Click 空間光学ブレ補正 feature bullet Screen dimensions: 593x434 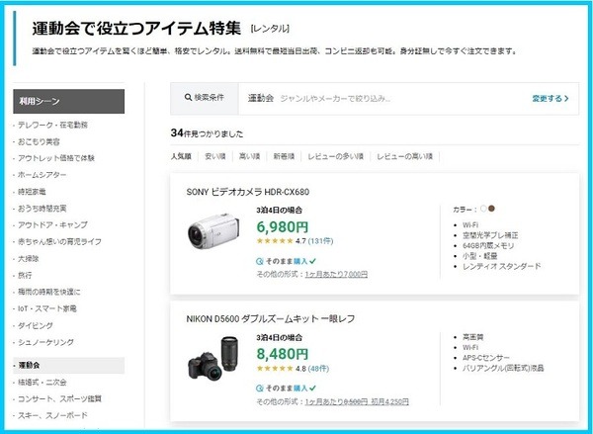point(490,235)
